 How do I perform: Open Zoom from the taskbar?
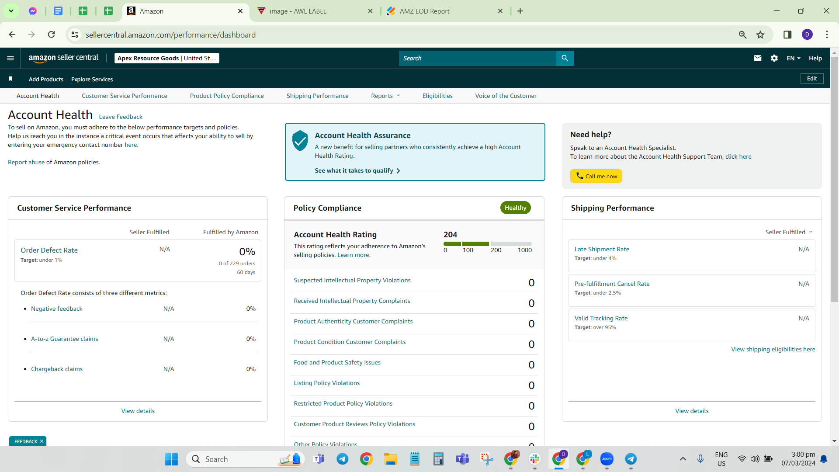[607, 459]
